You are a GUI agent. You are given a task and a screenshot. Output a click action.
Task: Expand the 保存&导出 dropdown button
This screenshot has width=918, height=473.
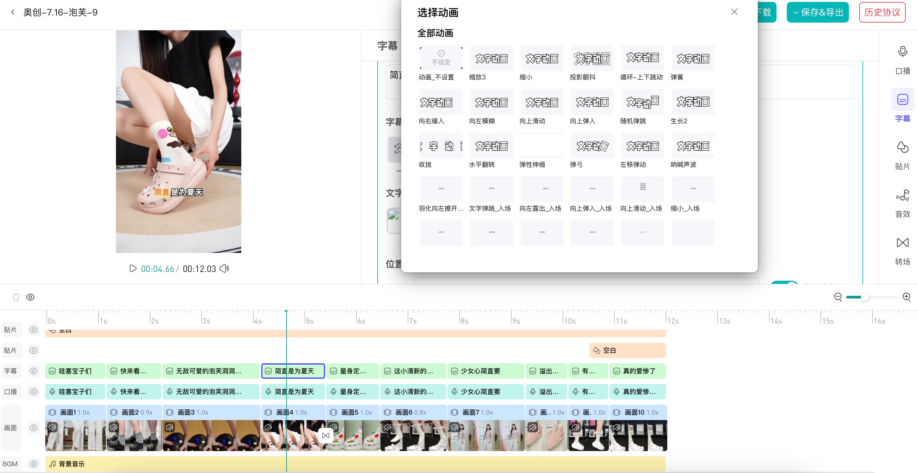pyautogui.click(x=817, y=13)
